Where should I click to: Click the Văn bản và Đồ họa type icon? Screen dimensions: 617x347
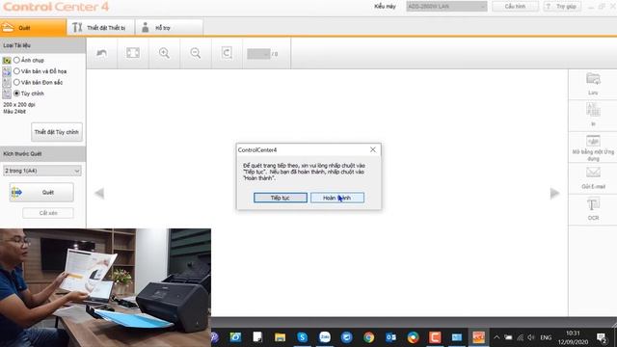[7, 71]
